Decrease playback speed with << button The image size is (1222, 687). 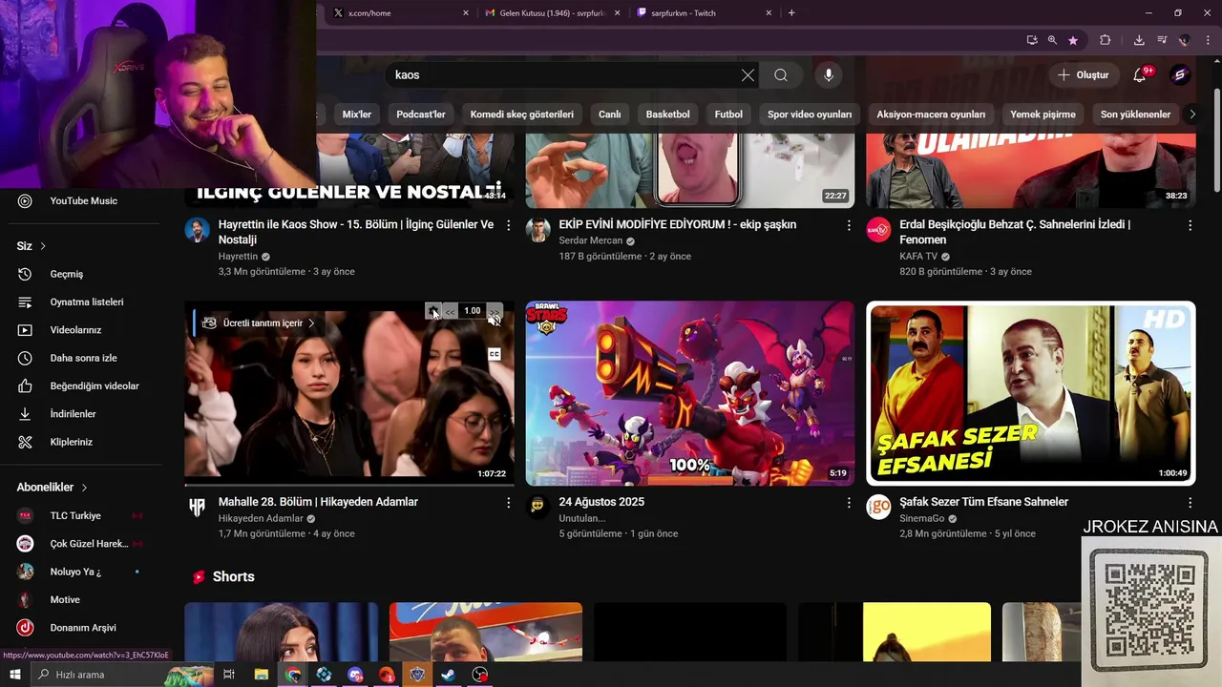pyautogui.click(x=450, y=311)
